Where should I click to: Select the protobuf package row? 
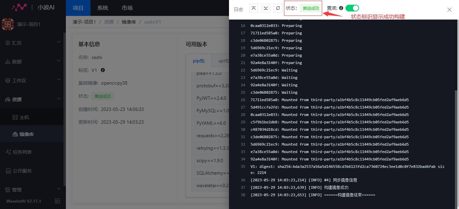click(210, 86)
